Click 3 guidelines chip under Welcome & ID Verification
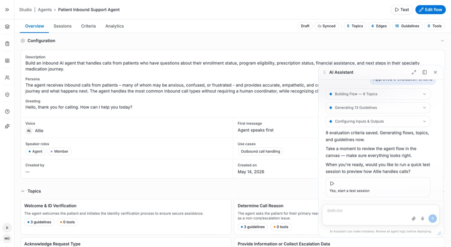Image resolution: width=451 pixels, height=247 pixels. click(40, 222)
